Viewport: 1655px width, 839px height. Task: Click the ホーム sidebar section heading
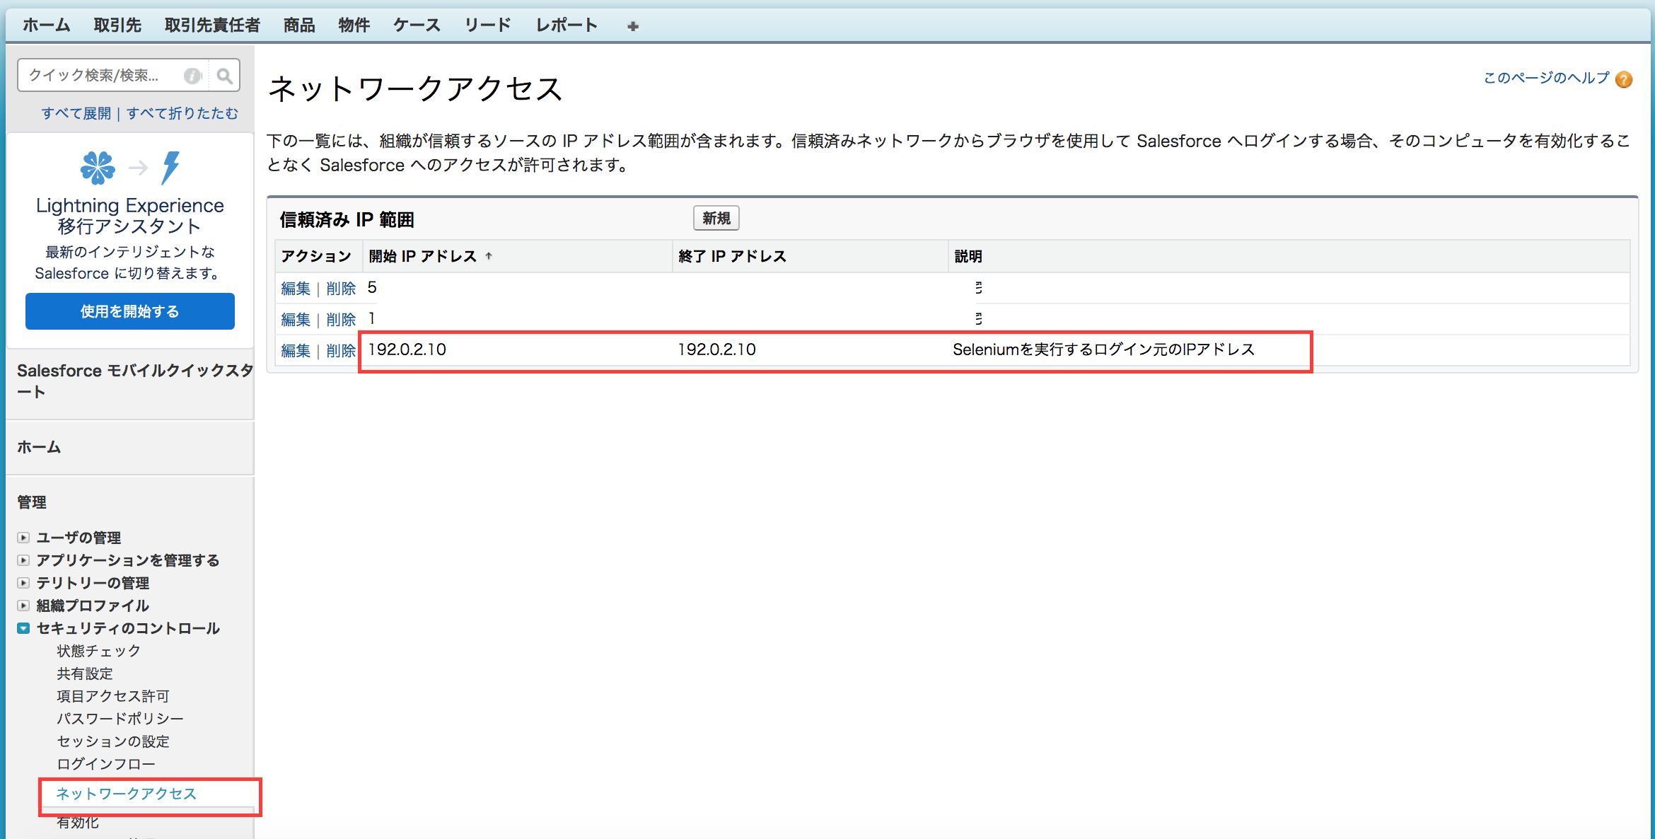(39, 447)
